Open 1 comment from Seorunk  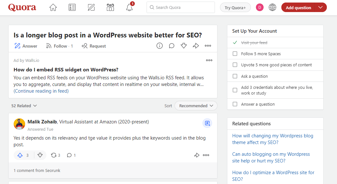37,170
